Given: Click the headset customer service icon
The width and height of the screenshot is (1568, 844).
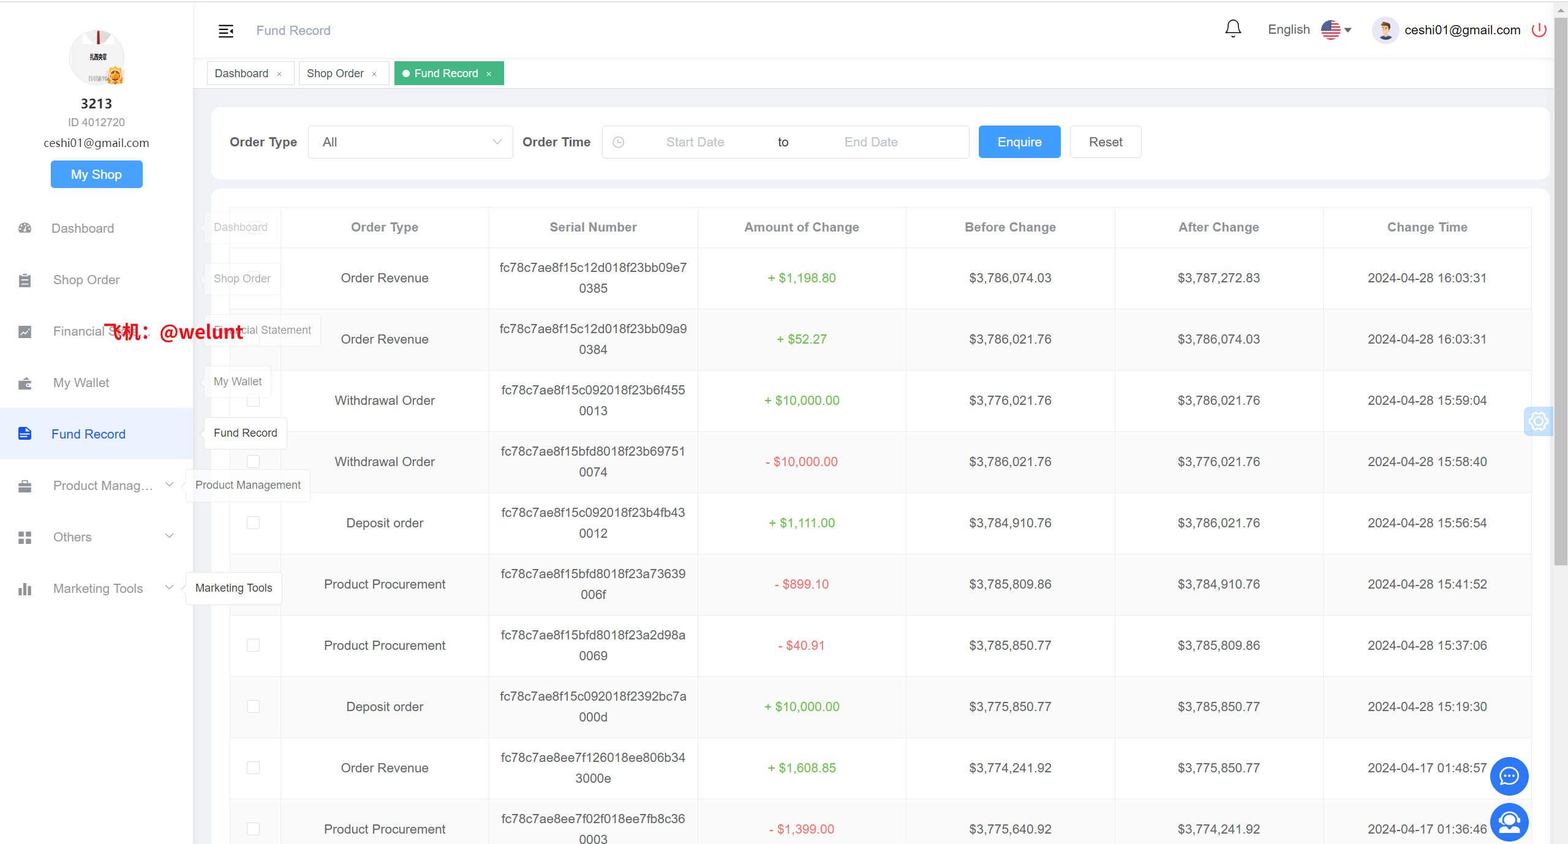Looking at the screenshot, I should point(1509,821).
